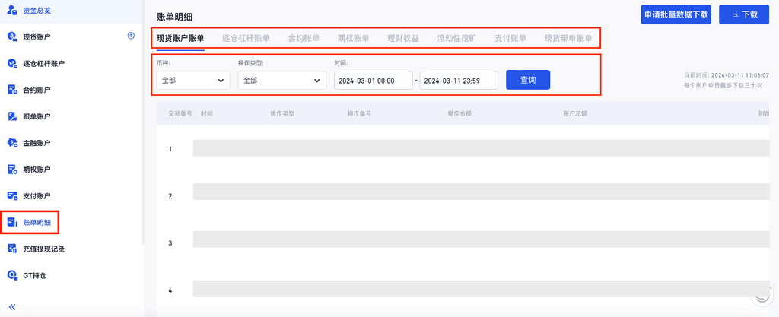Click the 跟单账户 sidebar icon

(x=12, y=116)
